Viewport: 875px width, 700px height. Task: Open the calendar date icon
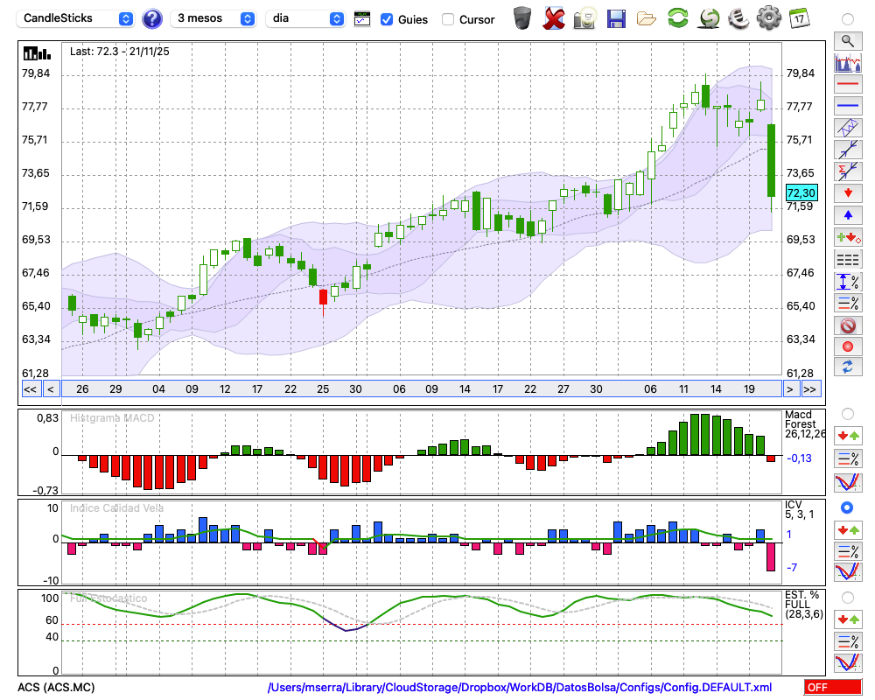point(799,18)
